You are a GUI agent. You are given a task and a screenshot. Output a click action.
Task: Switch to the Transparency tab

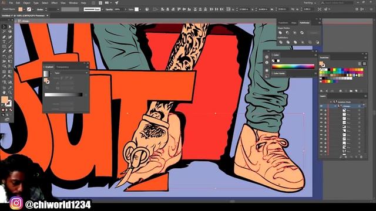pos(63,67)
